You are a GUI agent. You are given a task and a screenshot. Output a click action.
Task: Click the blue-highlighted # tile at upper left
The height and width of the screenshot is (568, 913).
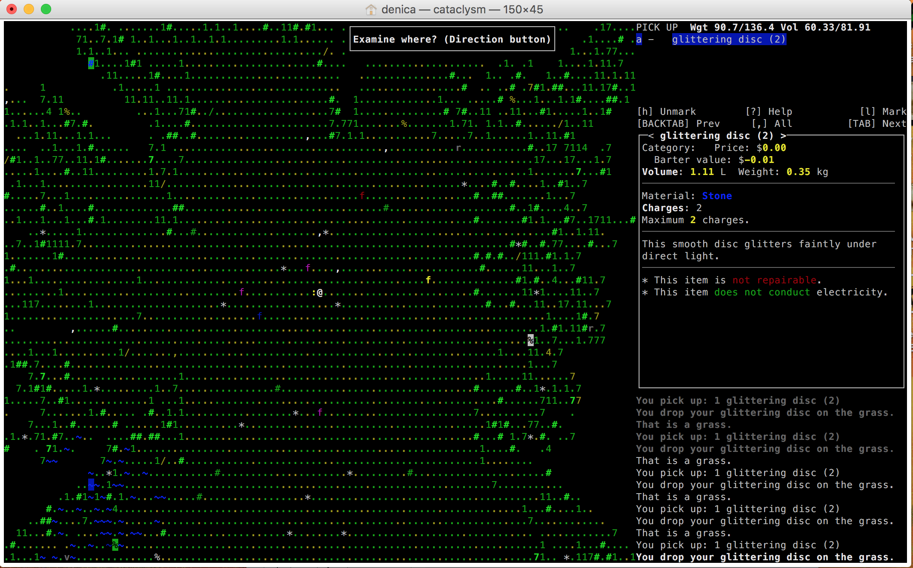pyautogui.click(x=91, y=63)
